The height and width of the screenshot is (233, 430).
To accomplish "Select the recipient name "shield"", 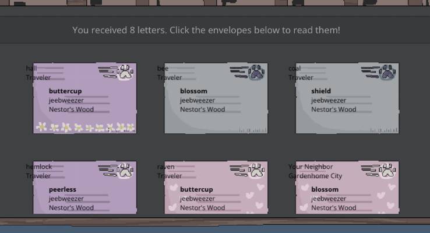I will point(321,91).
